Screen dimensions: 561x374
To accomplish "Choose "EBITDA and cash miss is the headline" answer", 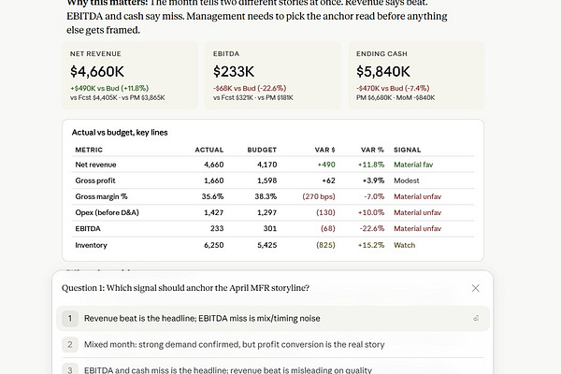I will click(x=228, y=369).
